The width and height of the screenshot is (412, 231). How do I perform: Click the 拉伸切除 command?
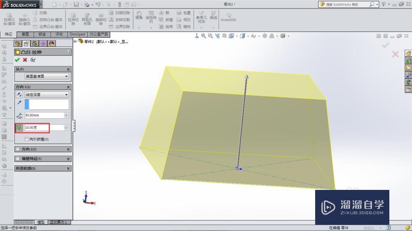(x=73, y=19)
